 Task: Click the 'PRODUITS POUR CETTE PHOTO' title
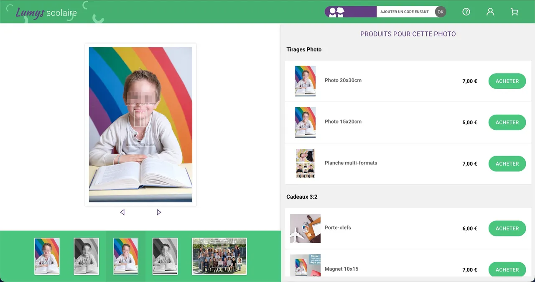tap(408, 34)
